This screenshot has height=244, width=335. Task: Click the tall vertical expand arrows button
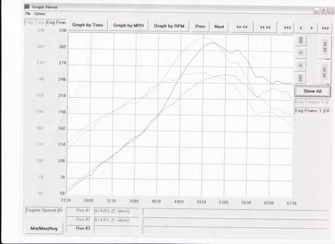pos(325,72)
